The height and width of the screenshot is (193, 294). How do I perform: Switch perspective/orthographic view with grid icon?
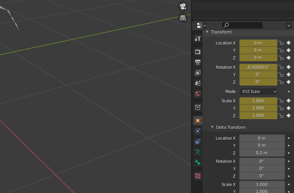(183, 18)
